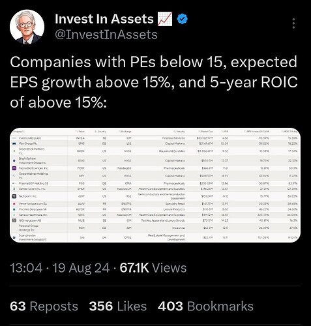This screenshot has width=311, height=326.
Task: Open the 403 Bookmarks count
Action: tap(205, 306)
